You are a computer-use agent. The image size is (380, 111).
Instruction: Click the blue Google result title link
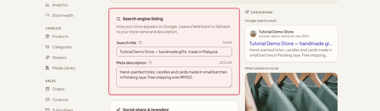[291, 44]
